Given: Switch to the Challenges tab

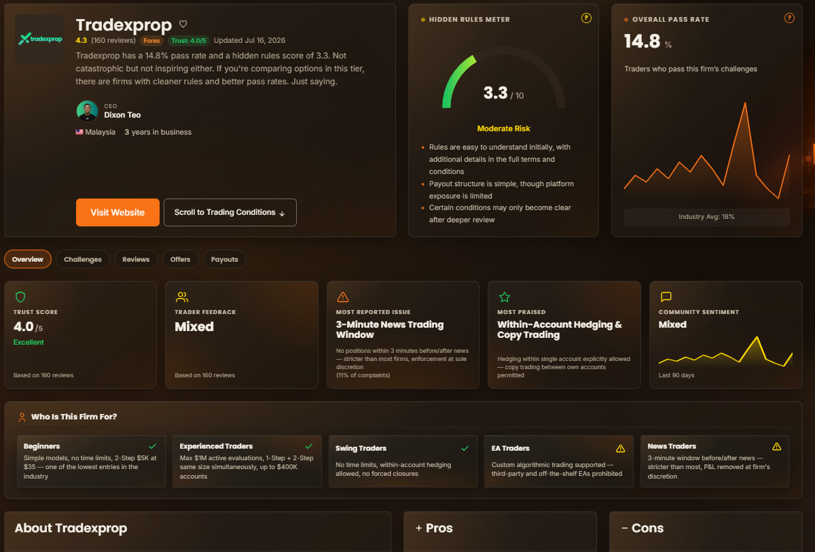Looking at the screenshot, I should pos(83,259).
